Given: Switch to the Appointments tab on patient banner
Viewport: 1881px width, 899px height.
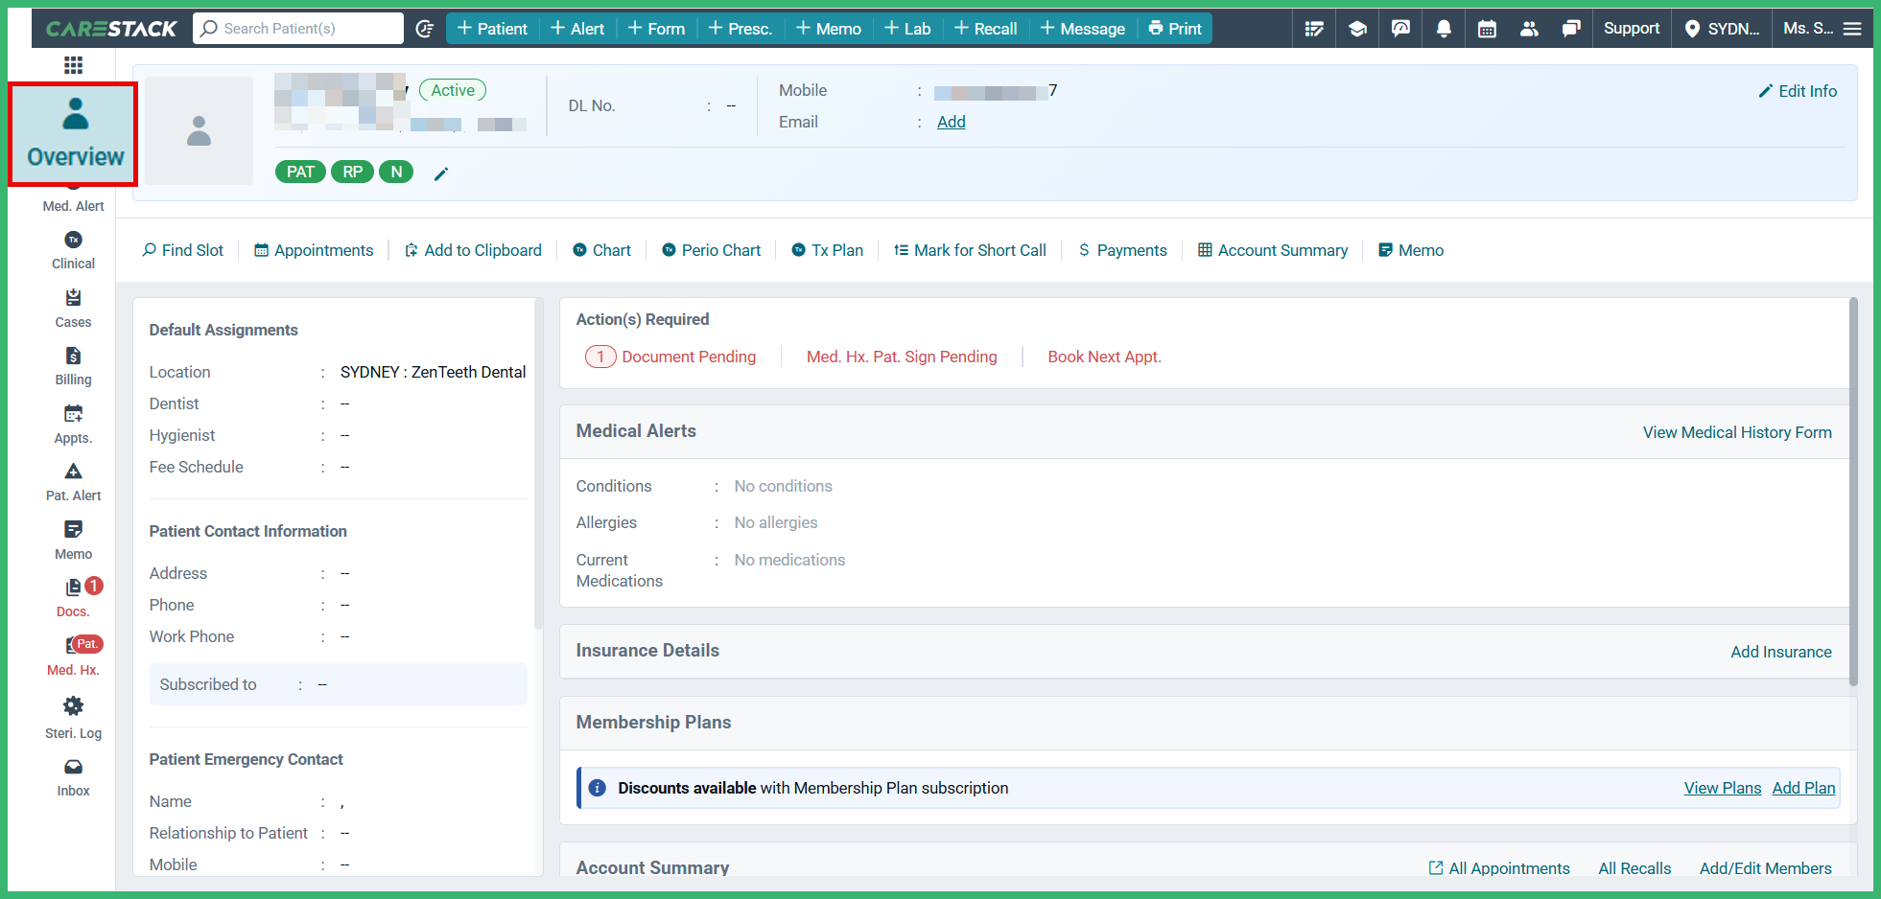Looking at the screenshot, I should click(314, 250).
